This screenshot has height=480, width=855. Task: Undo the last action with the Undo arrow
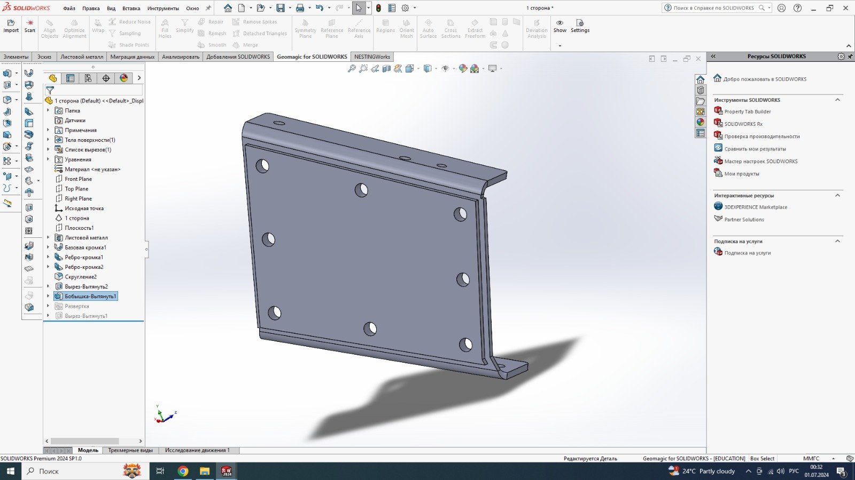[x=320, y=8]
